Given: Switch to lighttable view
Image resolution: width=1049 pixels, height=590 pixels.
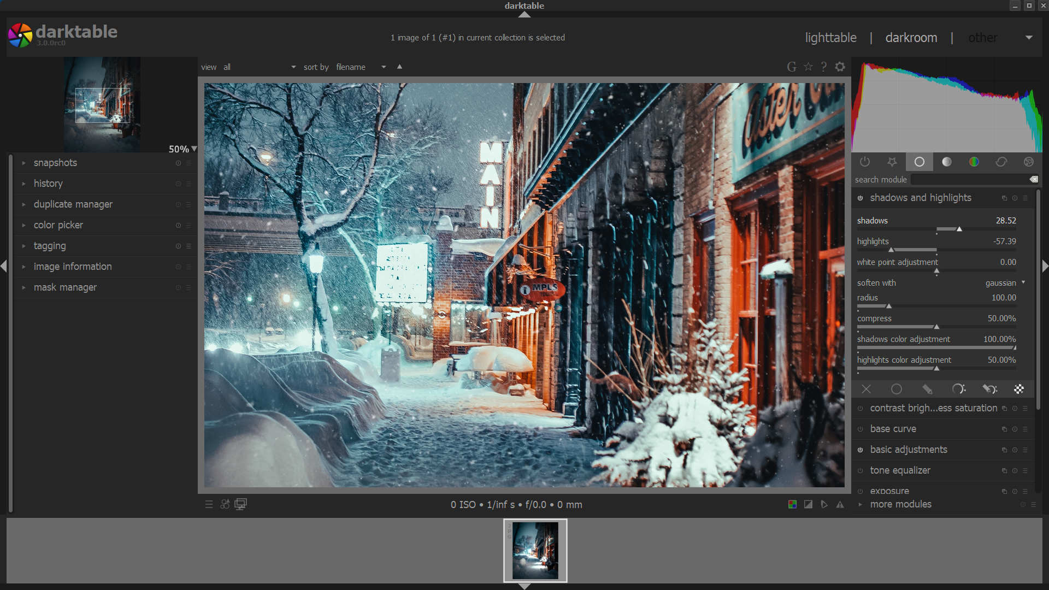Looking at the screenshot, I should pyautogui.click(x=830, y=38).
